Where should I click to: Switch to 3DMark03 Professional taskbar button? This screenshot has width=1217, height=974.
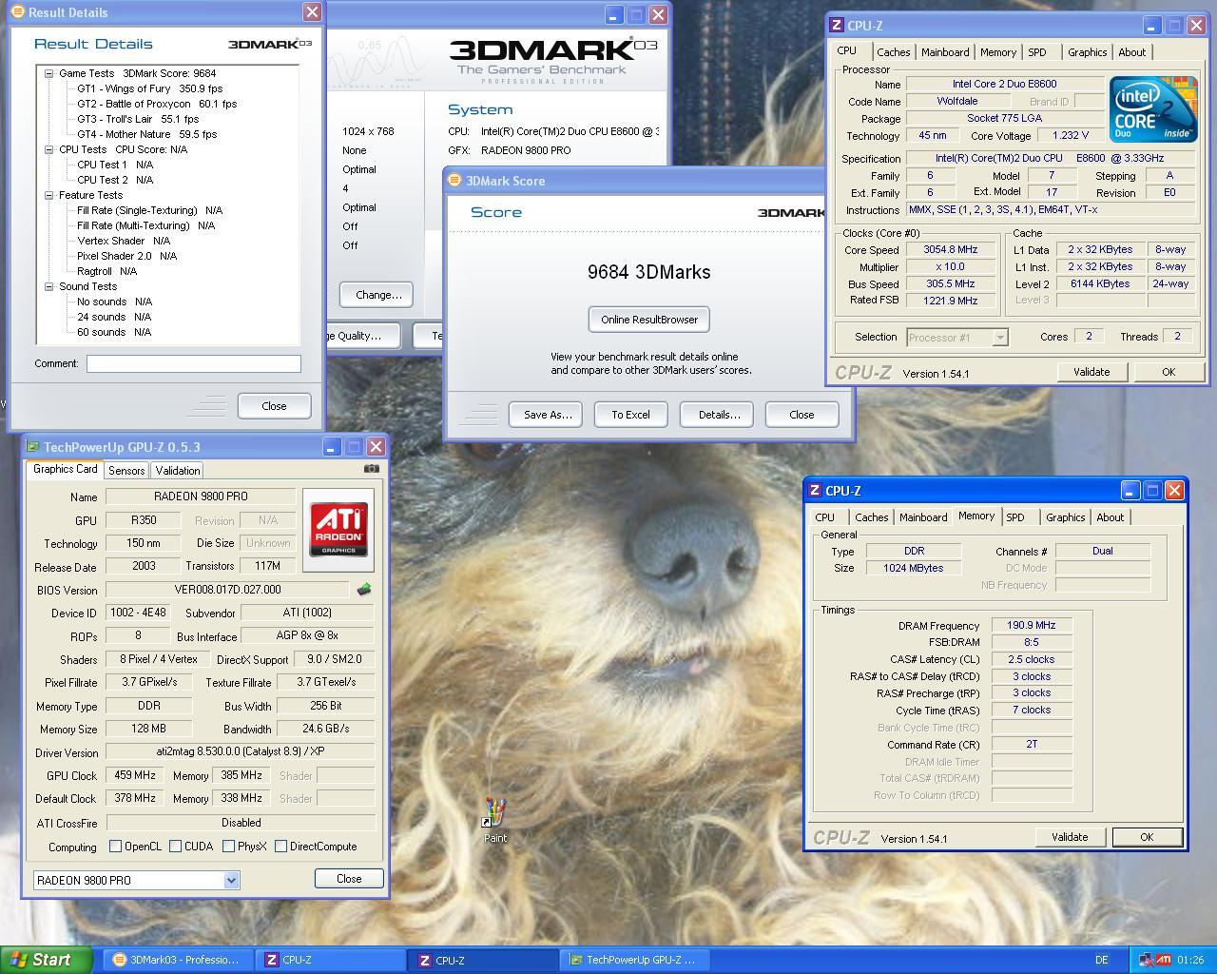pyautogui.click(x=178, y=960)
